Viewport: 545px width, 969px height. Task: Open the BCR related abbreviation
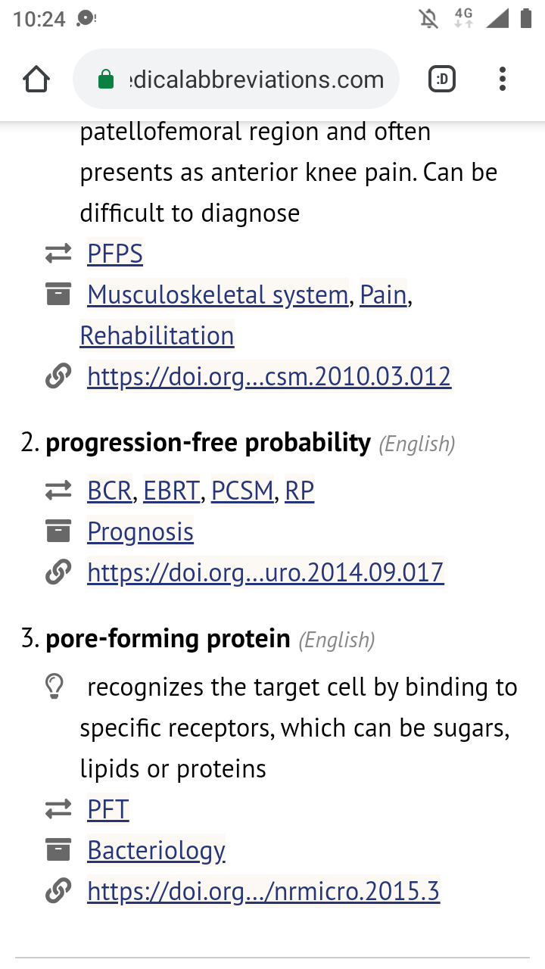(x=110, y=491)
